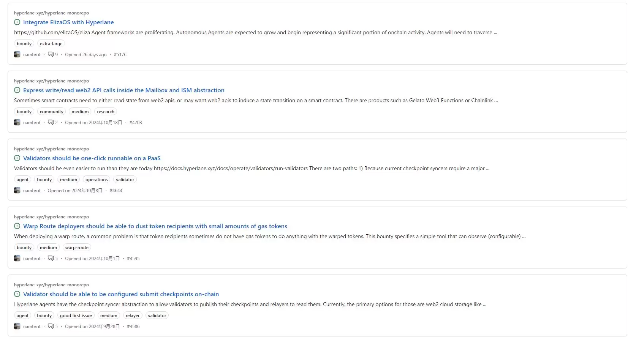Filter by the warp-route label

[x=77, y=248]
